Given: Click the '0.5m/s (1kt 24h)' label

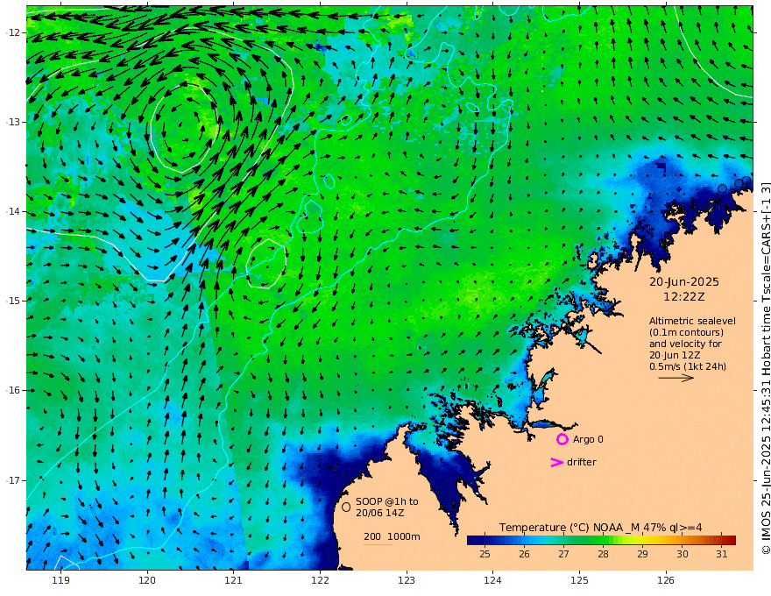Looking at the screenshot, I should tap(688, 366).
